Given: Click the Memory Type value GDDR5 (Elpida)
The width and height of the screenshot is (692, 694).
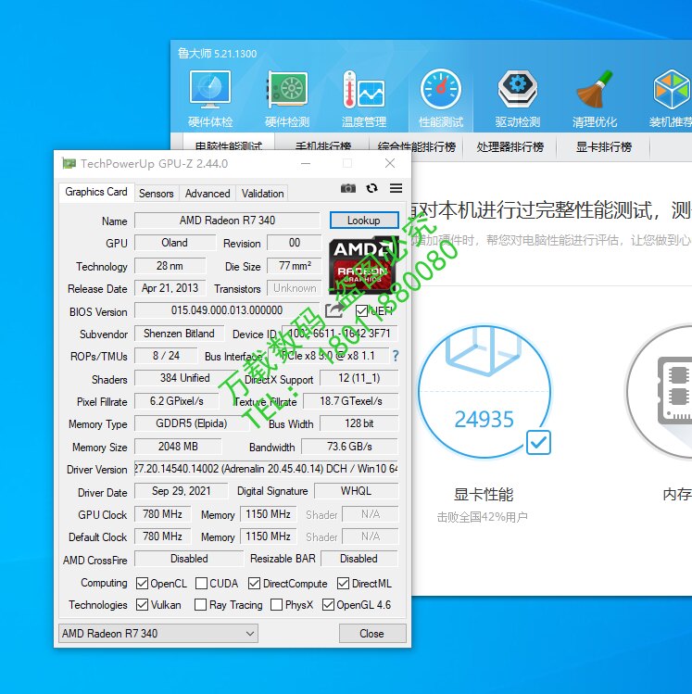Looking at the screenshot, I should tap(192, 423).
